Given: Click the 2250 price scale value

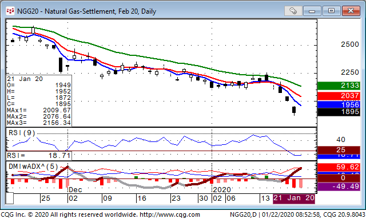Looking at the screenshot, I should click(349, 72).
